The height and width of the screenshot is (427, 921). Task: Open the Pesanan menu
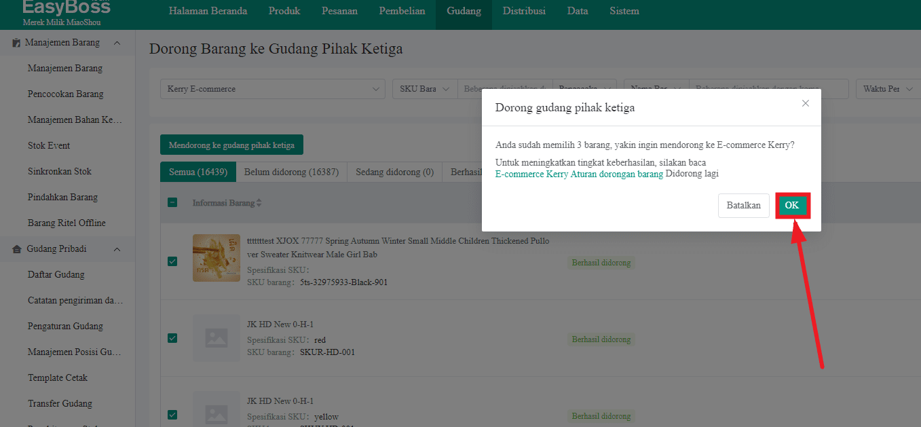(339, 11)
